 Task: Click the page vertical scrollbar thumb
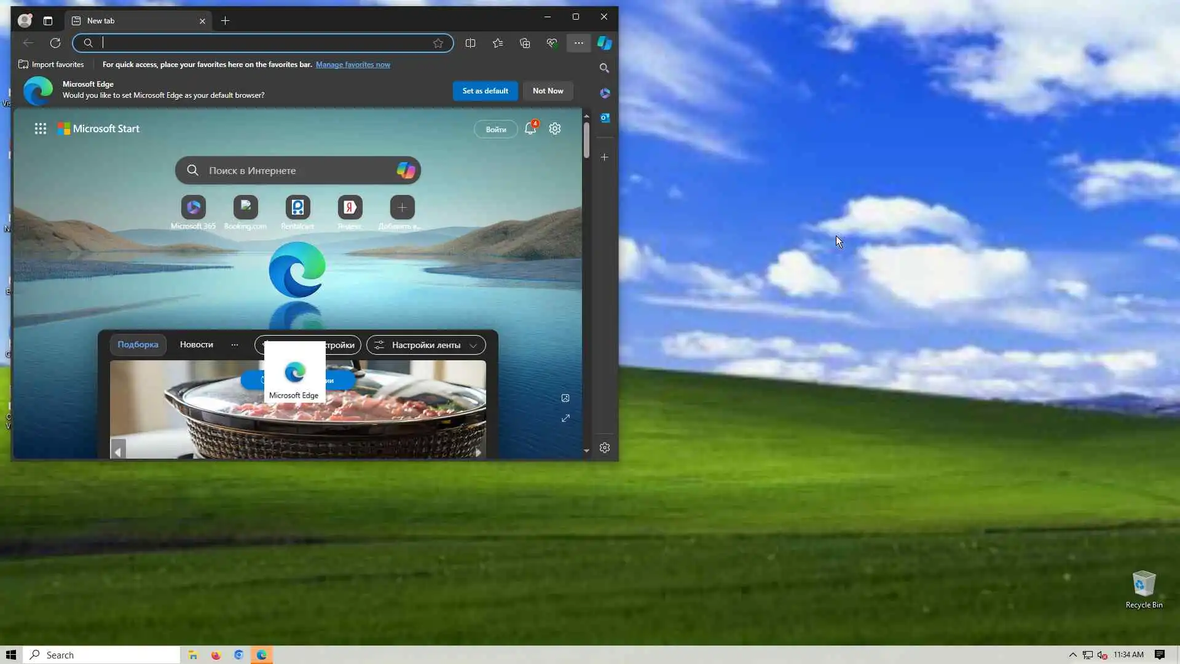[586, 140]
